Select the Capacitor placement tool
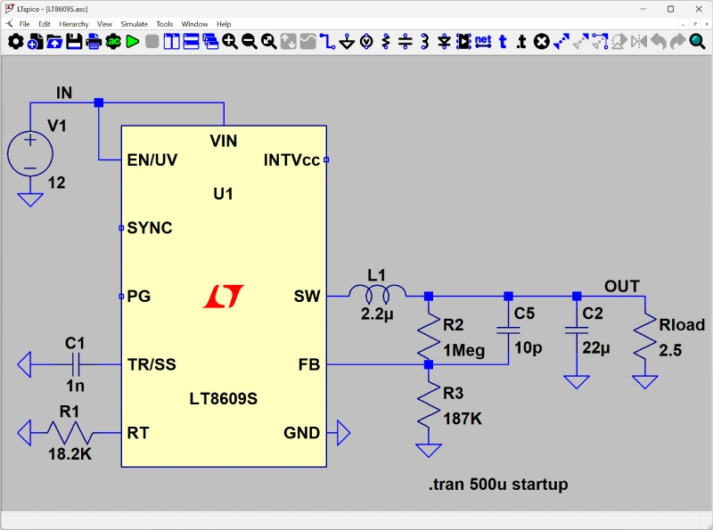This screenshot has height=530, width=713. pyautogui.click(x=403, y=41)
